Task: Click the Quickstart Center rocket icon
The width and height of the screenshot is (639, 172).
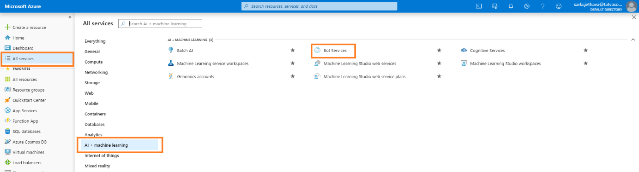Action: click(7, 100)
